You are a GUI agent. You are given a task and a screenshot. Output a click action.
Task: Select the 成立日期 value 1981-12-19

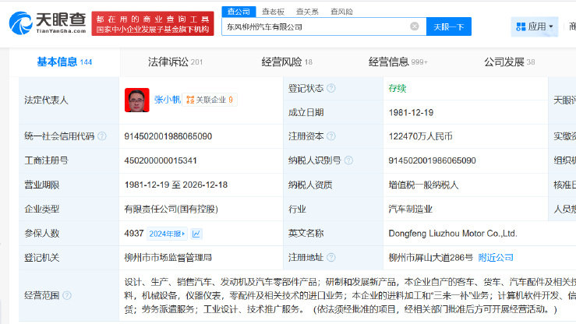pyautogui.click(x=411, y=113)
